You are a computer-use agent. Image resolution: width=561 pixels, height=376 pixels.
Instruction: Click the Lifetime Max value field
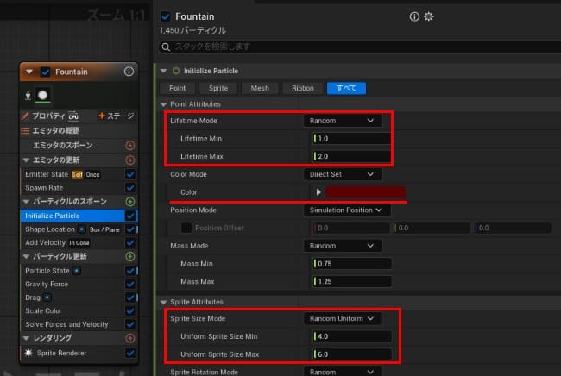pos(351,156)
